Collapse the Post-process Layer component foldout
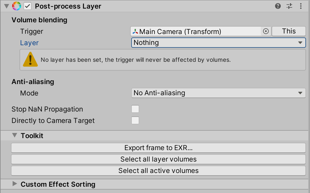This screenshot has width=310, height=193. point(7,6)
